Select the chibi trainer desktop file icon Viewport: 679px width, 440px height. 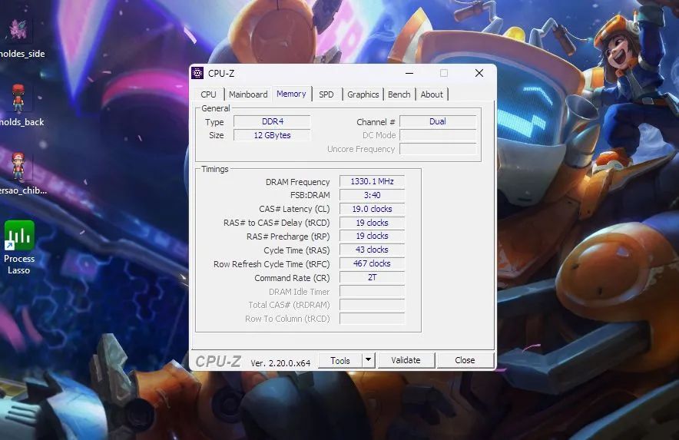tap(18, 167)
